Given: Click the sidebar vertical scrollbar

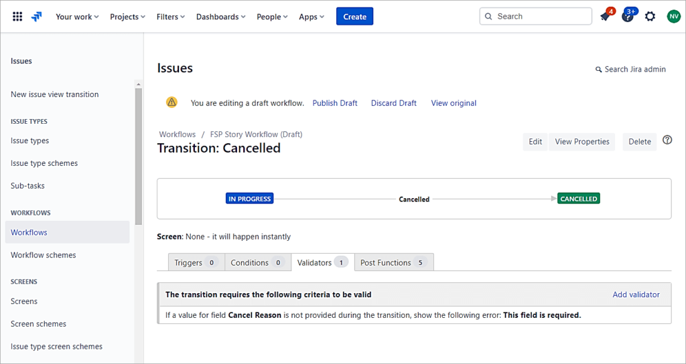Looking at the screenshot, I should coord(138,154).
